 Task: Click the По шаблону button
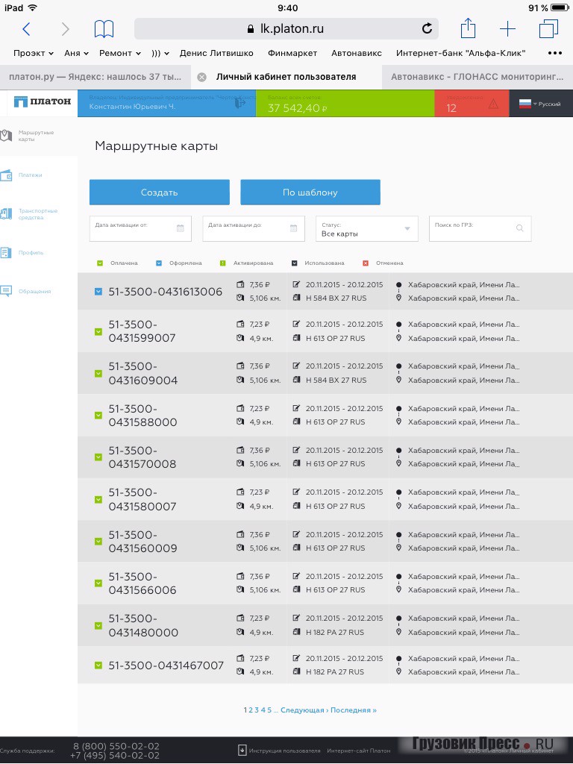310,192
